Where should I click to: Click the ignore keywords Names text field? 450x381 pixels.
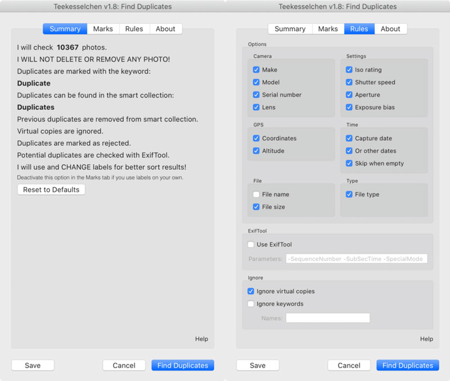pyautogui.click(x=327, y=318)
